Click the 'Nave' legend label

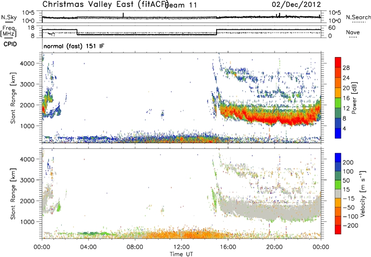(x=353, y=32)
